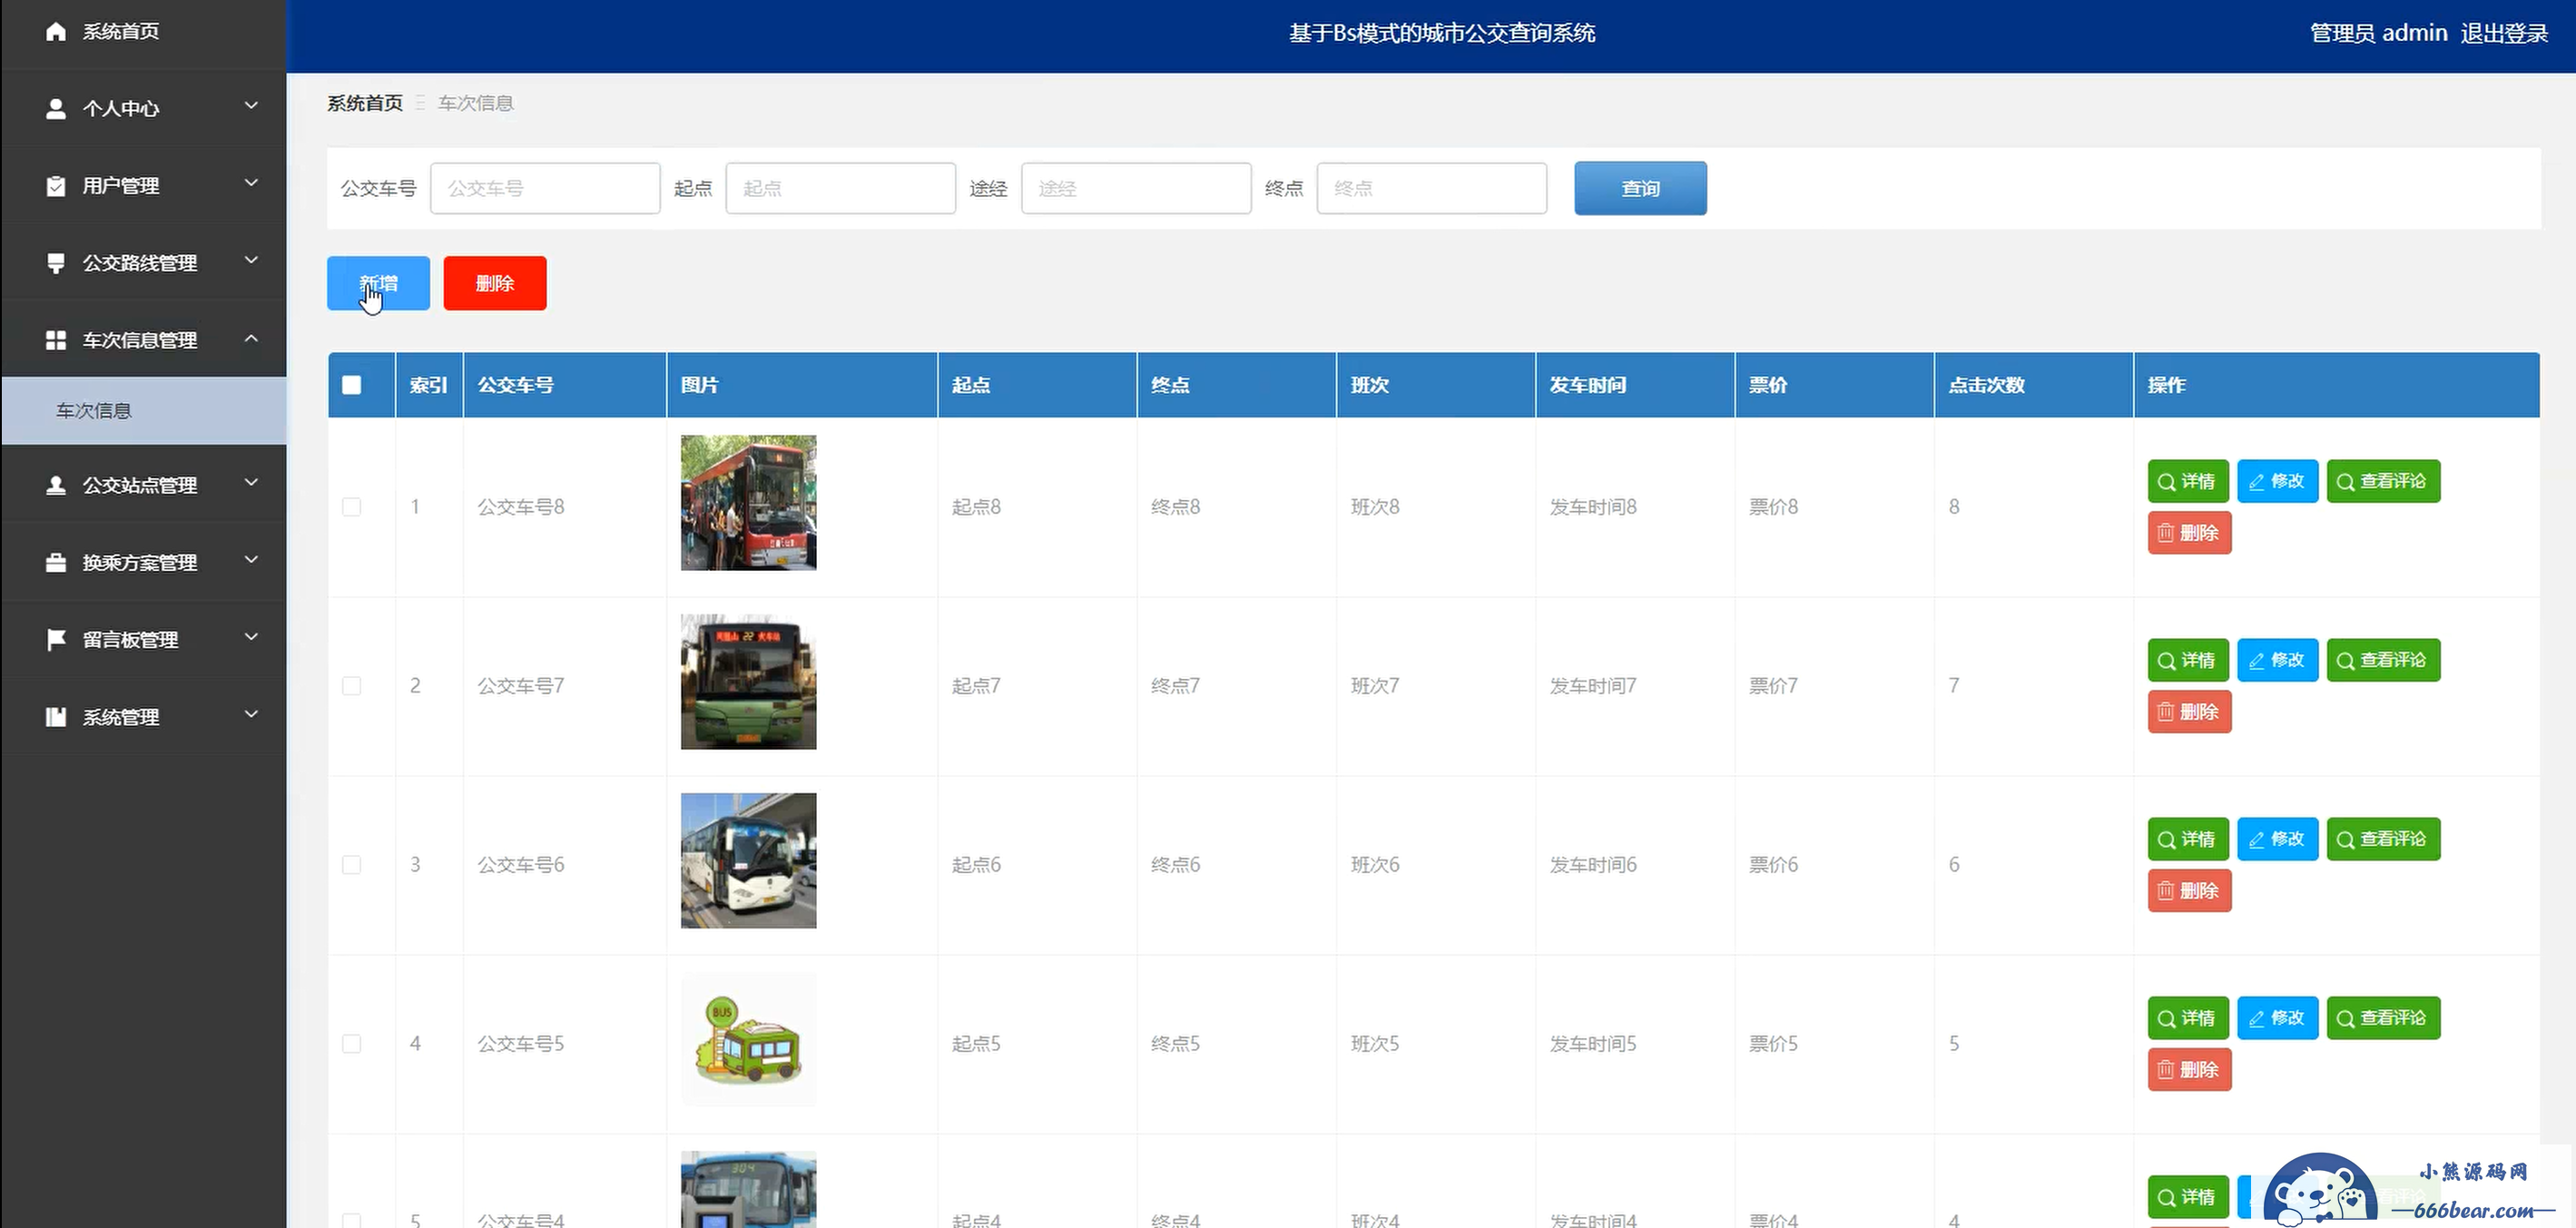The image size is (2576, 1228).
Task: Open the bus thumbnail for 公交车号6
Action: (748, 861)
